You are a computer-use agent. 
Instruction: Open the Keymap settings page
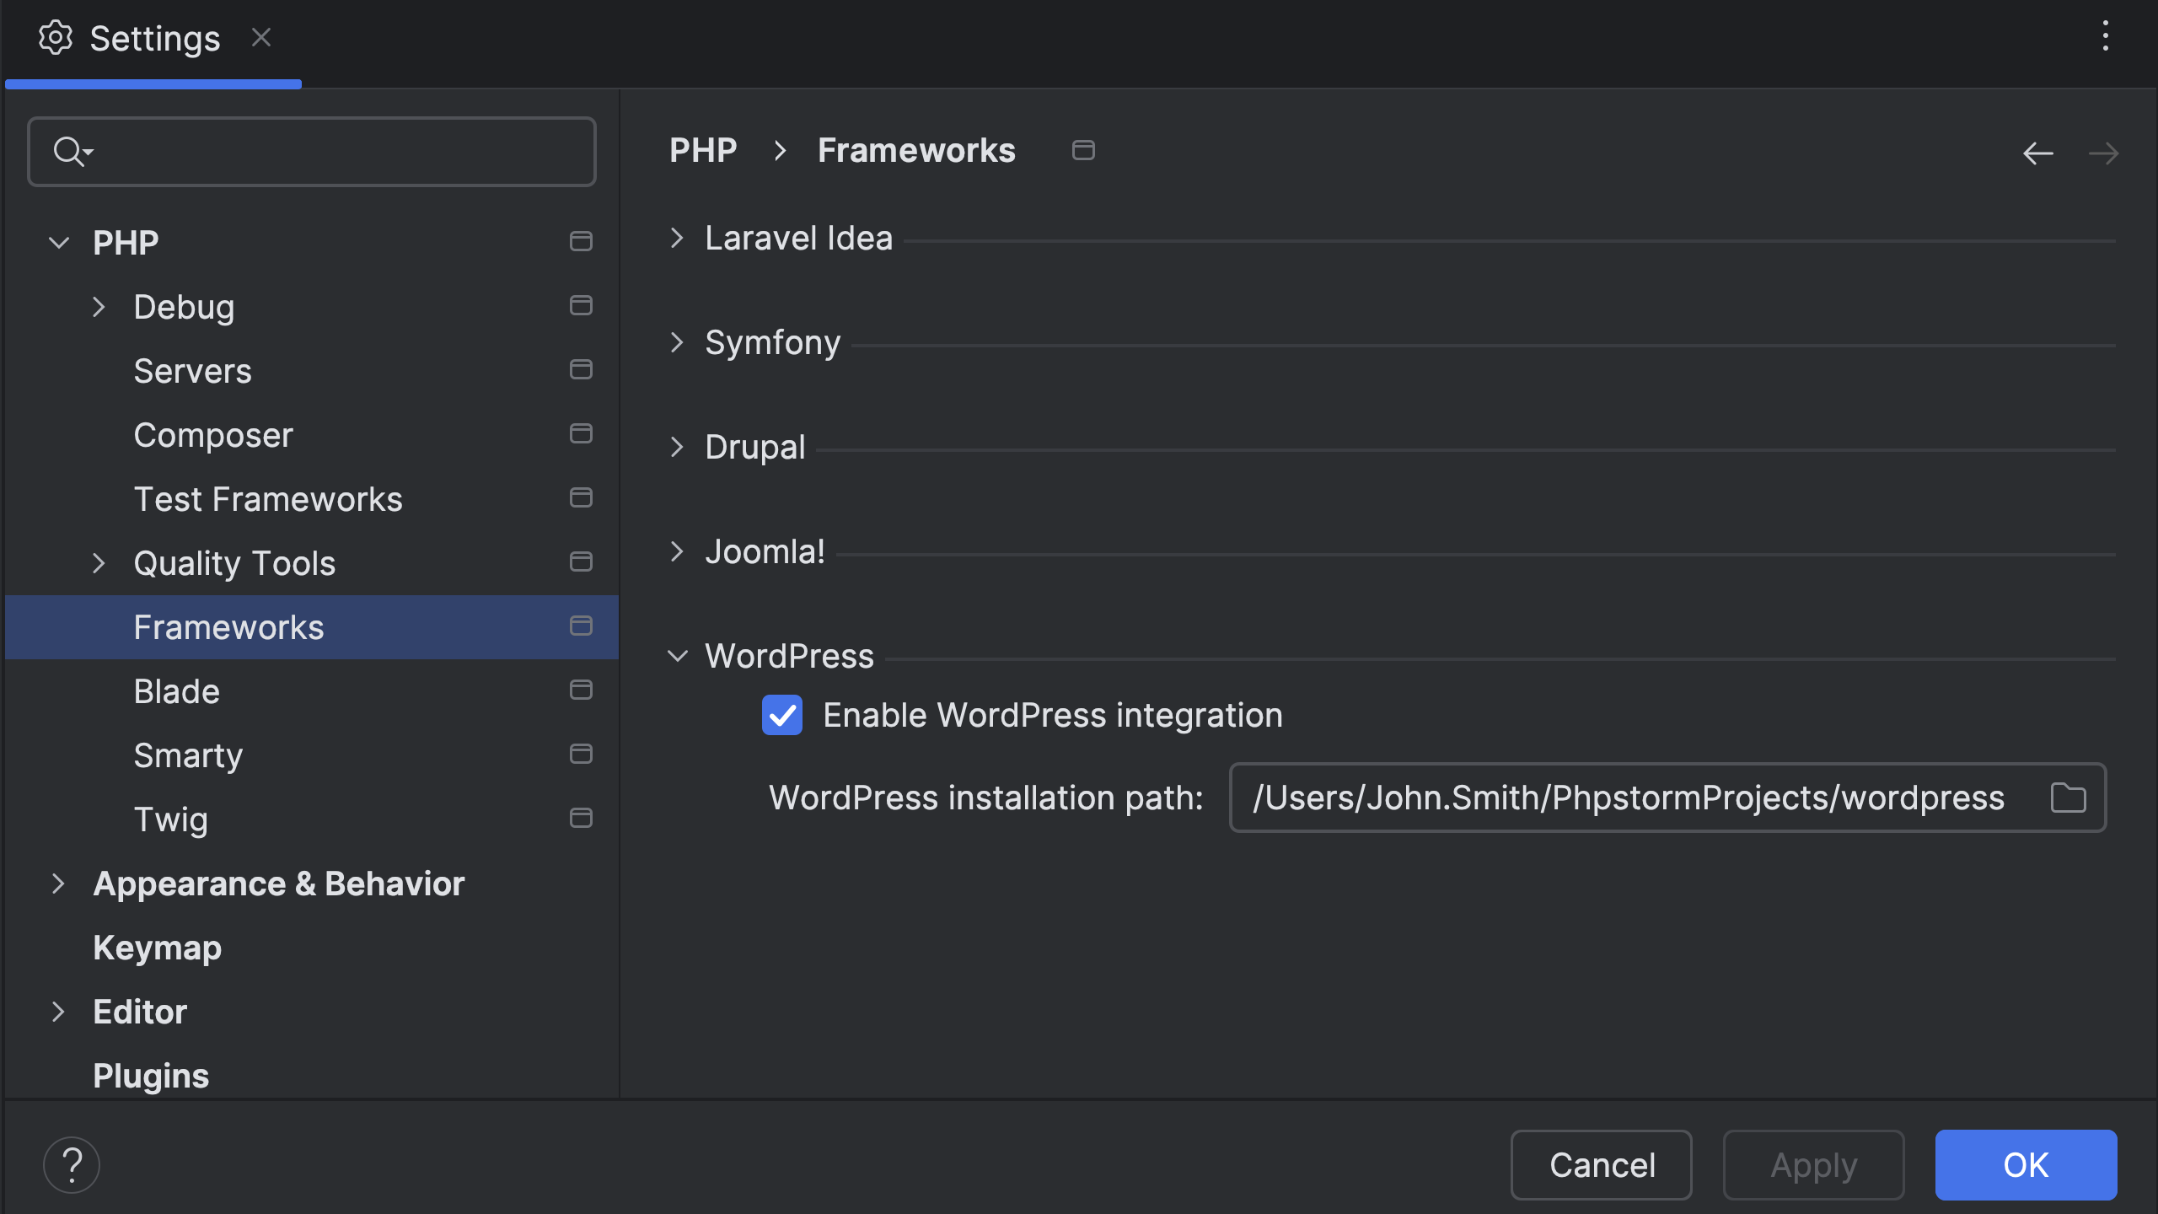point(157,948)
